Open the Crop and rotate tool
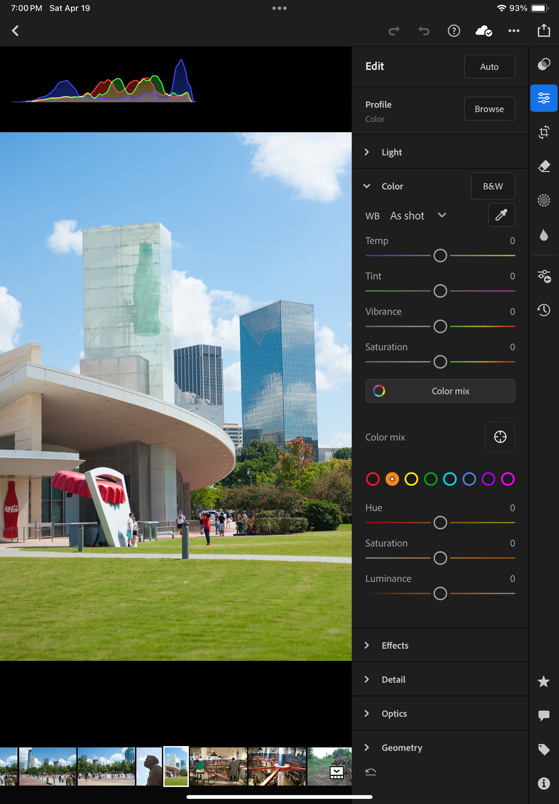This screenshot has height=804, width=559. 544,132
